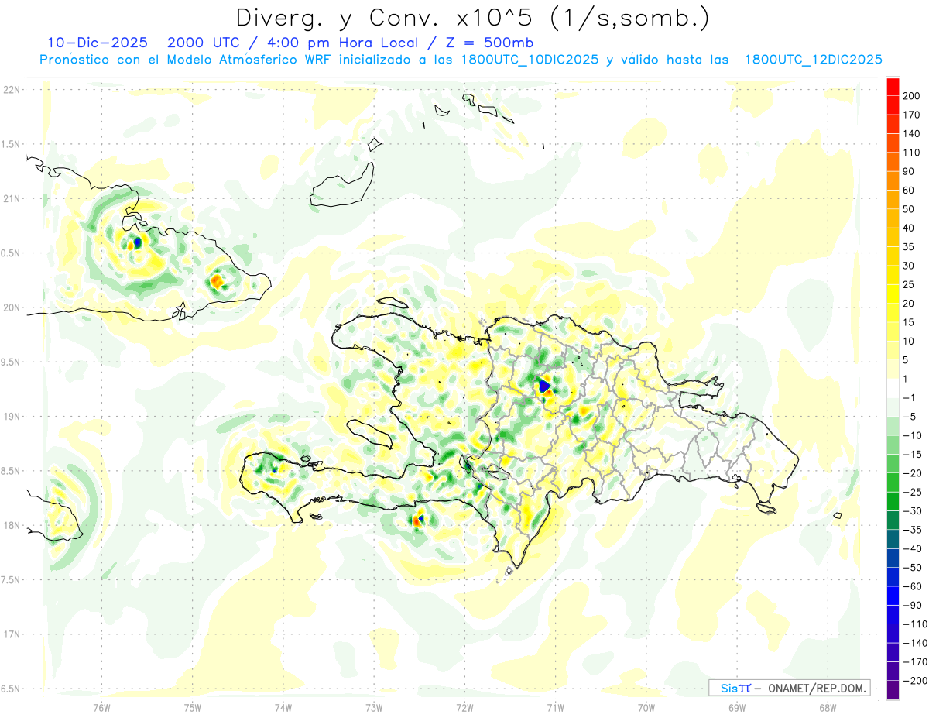Click the "7.5N" latitude label
The height and width of the screenshot is (718, 929).
click(x=11, y=580)
